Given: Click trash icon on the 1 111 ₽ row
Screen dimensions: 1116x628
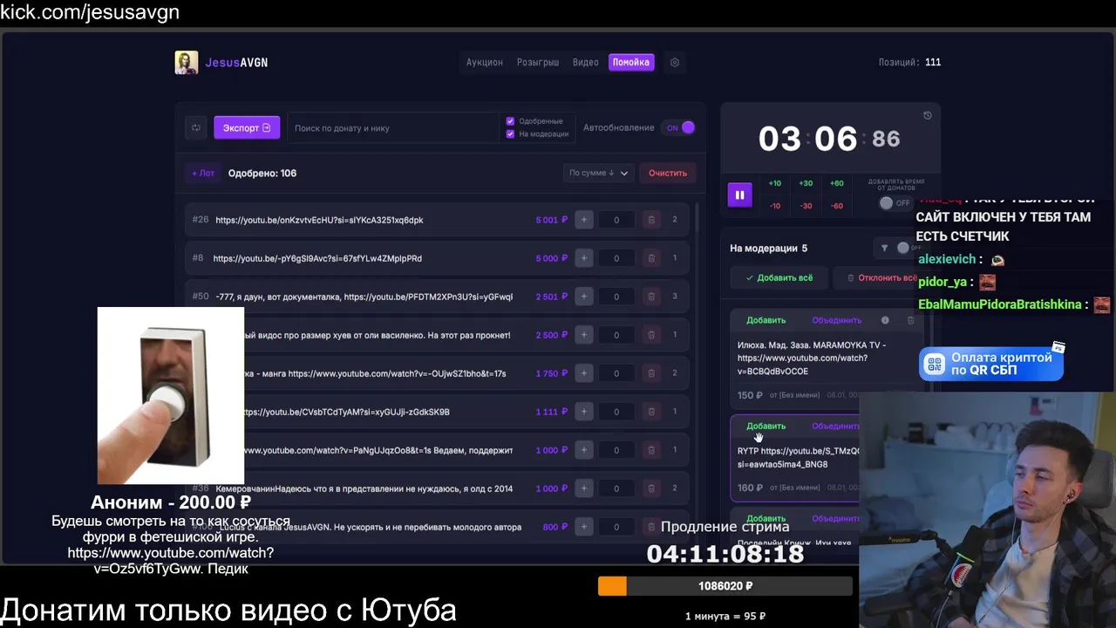Looking at the screenshot, I should click(650, 412).
